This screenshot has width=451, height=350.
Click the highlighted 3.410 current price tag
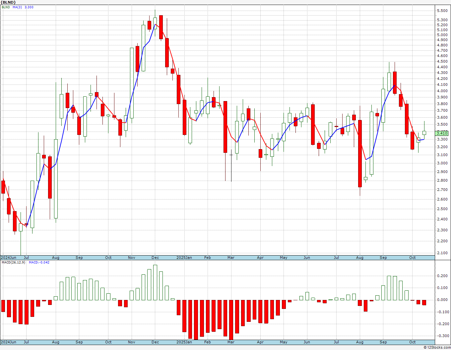442,133
